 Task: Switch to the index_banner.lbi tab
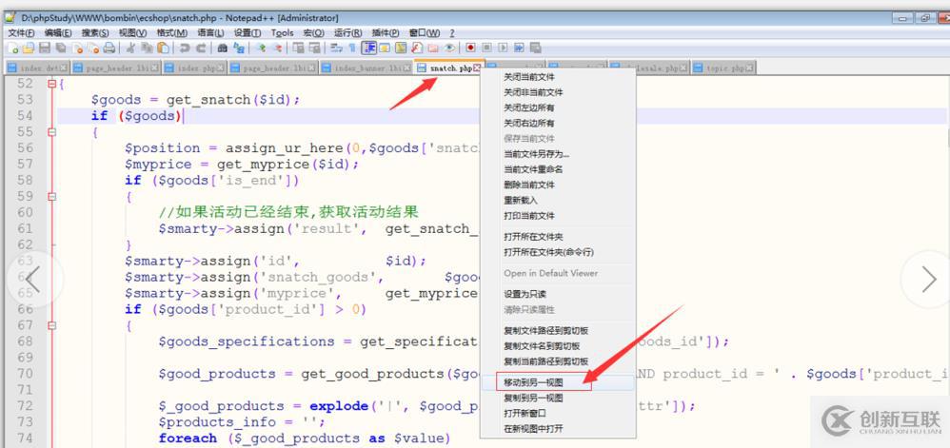(366, 68)
